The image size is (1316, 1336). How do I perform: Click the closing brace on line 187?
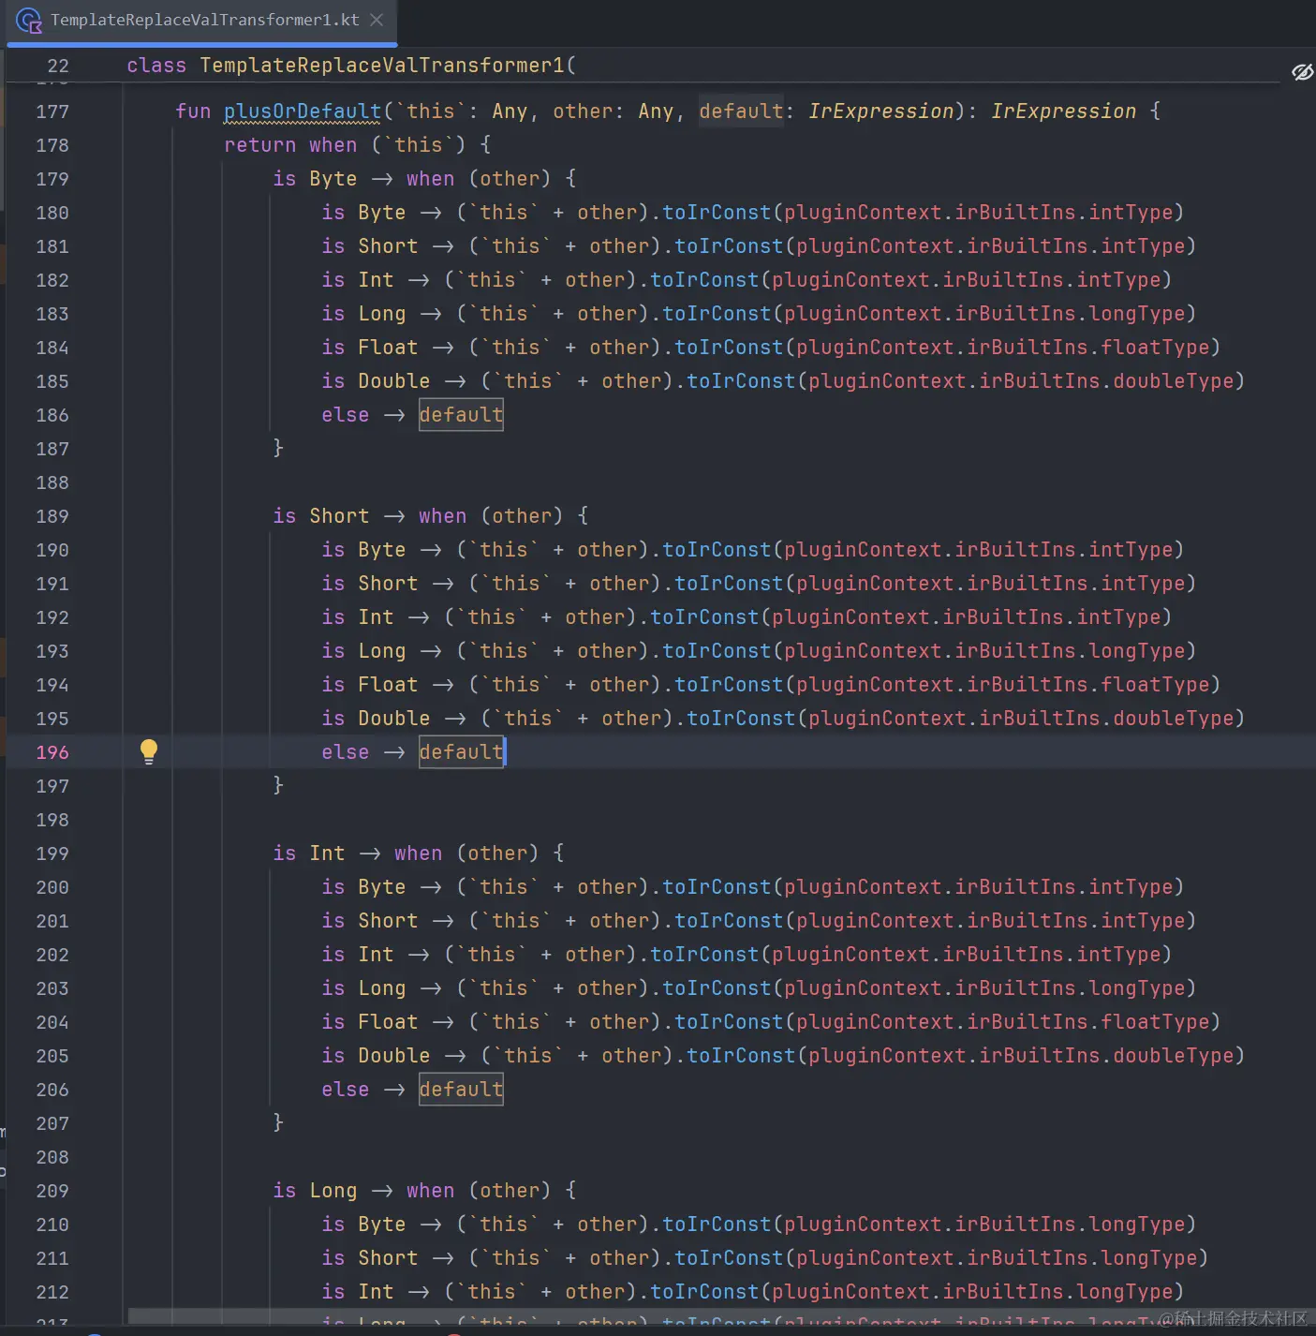(x=278, y=448)
